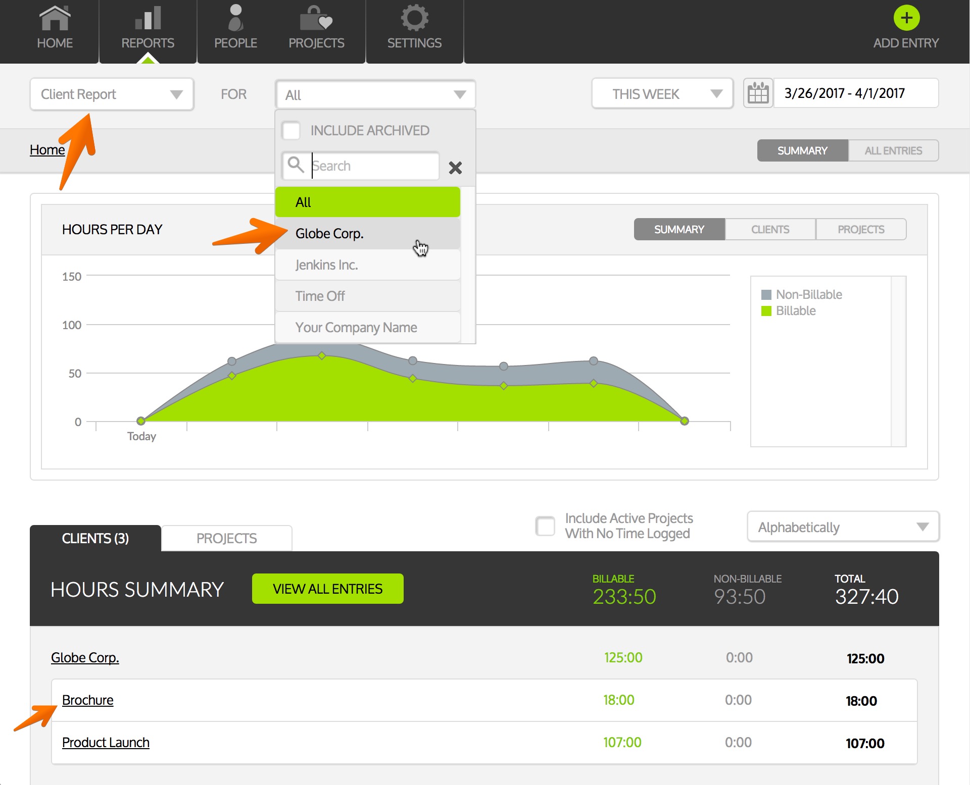This screenshot has height=785, width=970.
Task: Open the calendar date picker icon
Action: coord(758,93)
